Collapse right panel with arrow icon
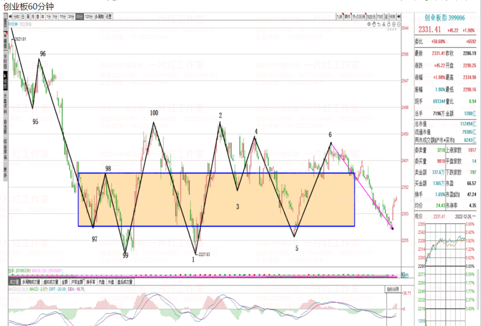Image resolution: width=481 pixels, height=326 pixels. 399,17
